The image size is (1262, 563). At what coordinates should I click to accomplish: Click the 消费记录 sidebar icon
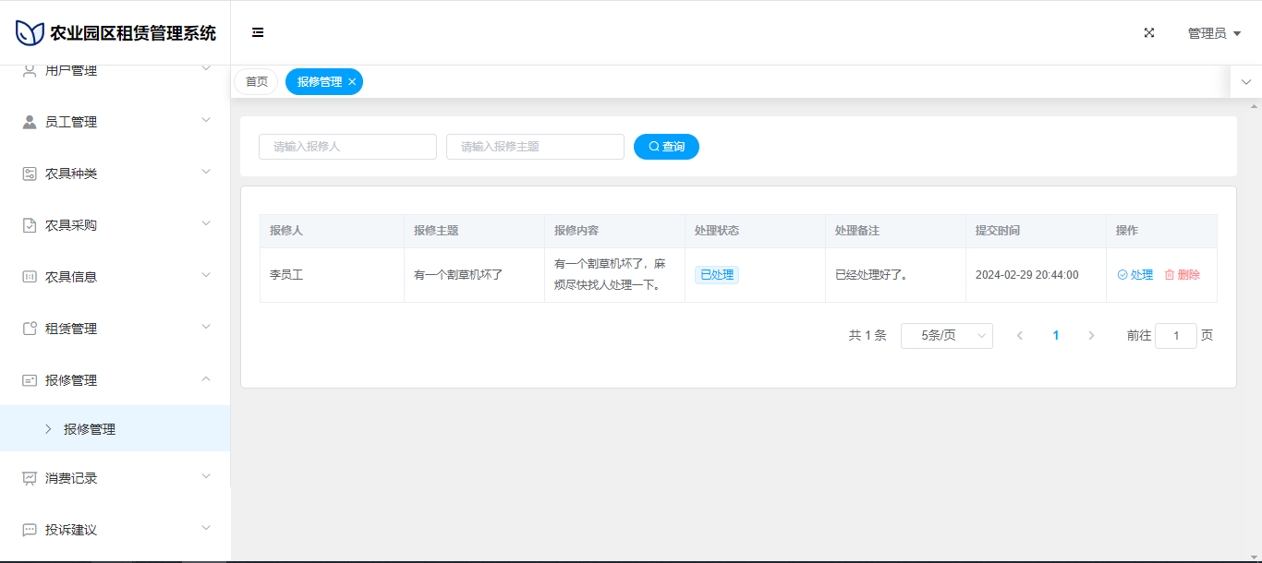[30, 478]
